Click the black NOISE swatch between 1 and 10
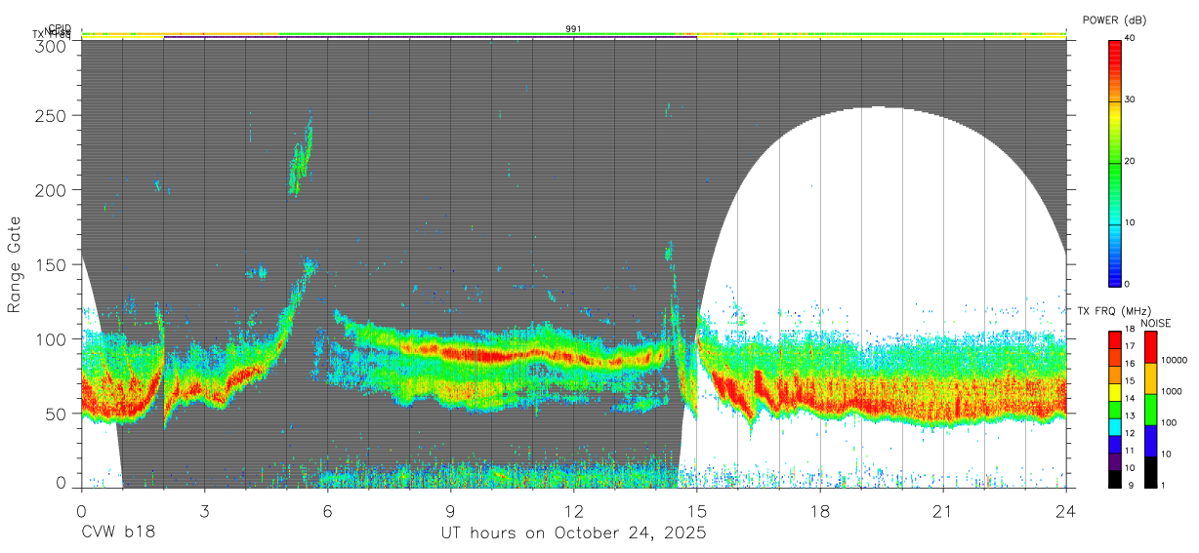 1149,470
